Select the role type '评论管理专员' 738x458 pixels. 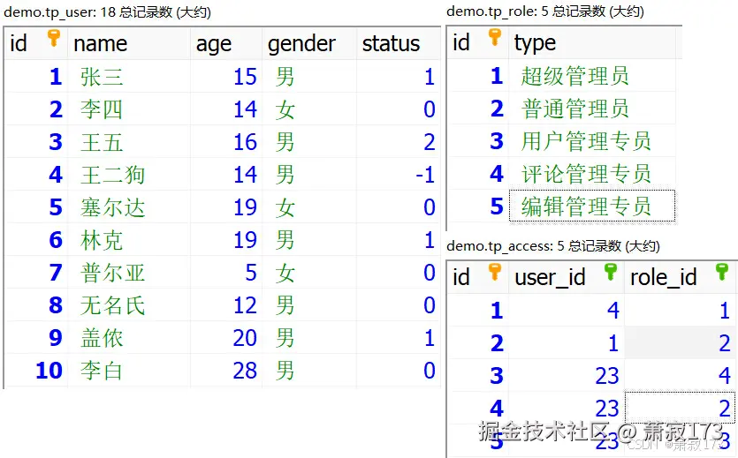[x=592, y=173]
